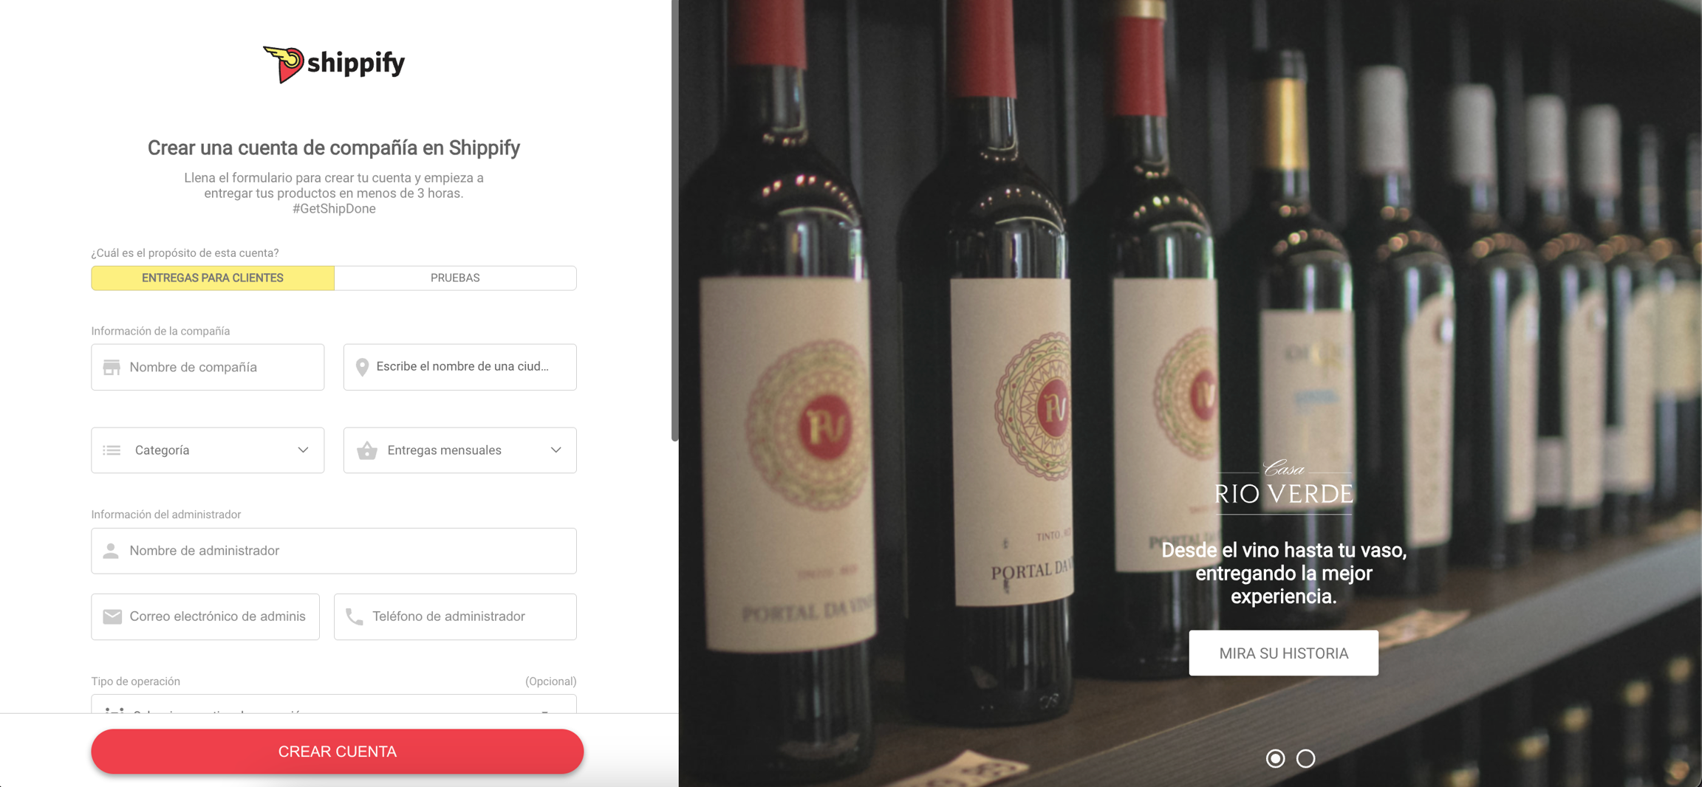Click the phone icon in telephone field
Screen dimensions: 1702x787
[x=355, y=616]
